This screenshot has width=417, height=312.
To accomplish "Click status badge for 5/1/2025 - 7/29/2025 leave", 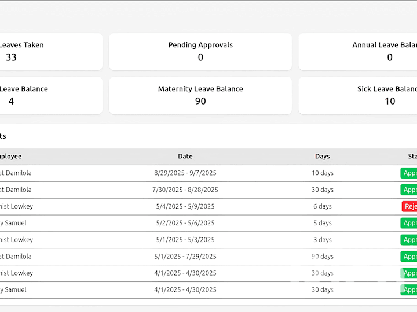I will click(x=409, y=257).
